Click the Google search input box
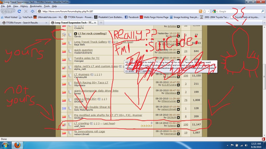266x149 pixels. pyautogui.click(x=239, y=11)
